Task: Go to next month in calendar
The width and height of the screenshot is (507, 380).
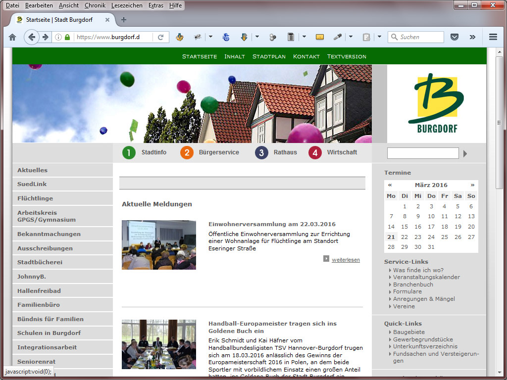Action: (472, 185)
